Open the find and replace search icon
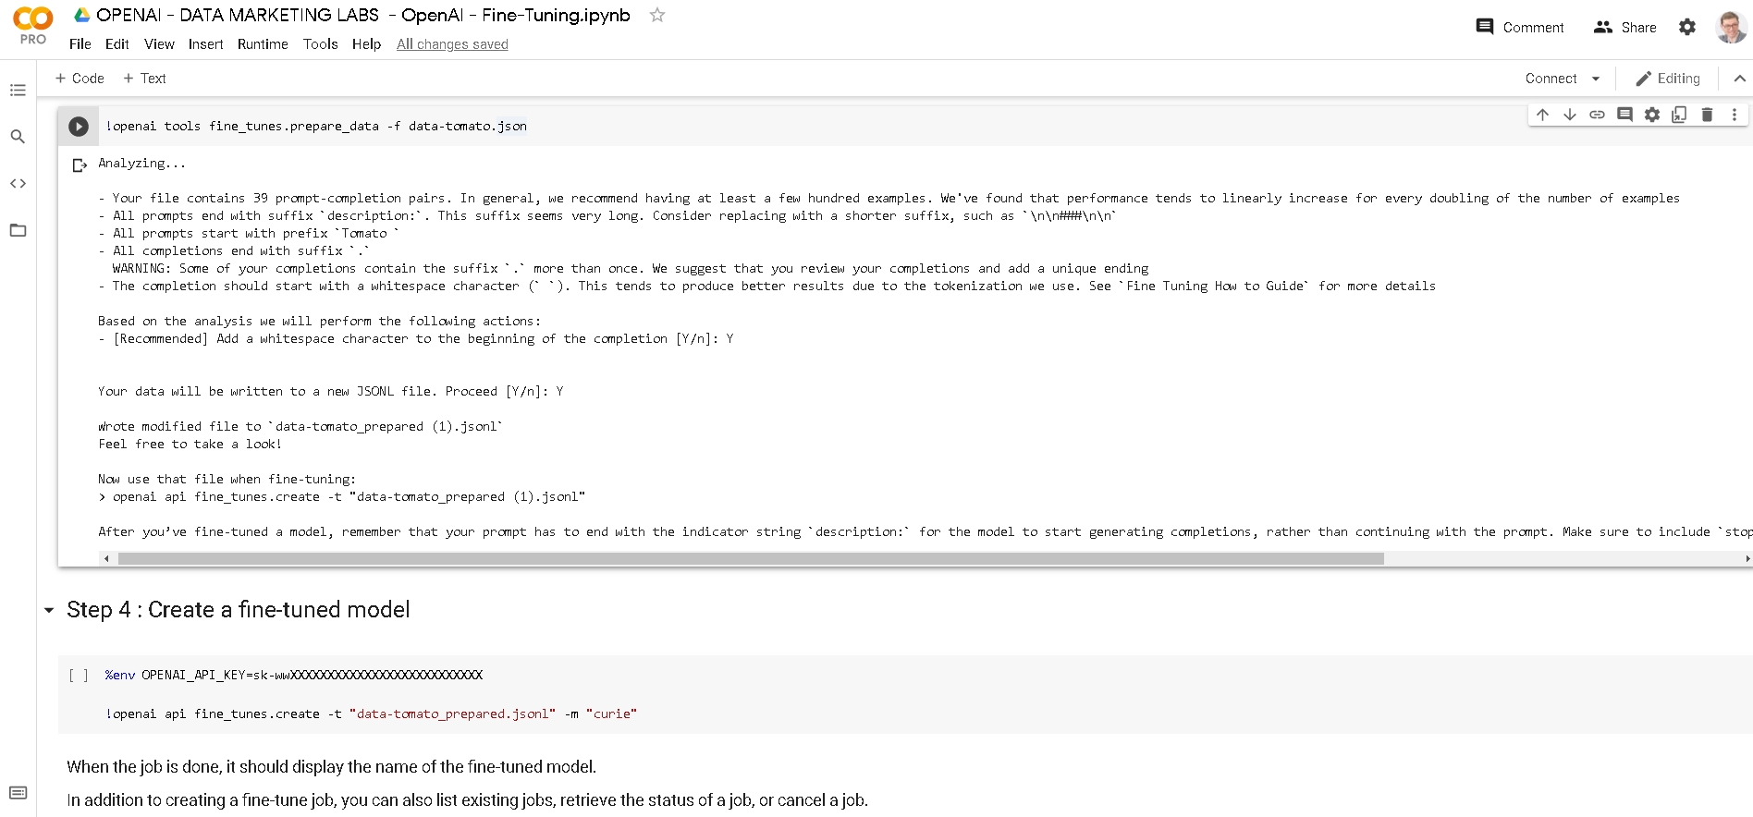 [18, 137]
